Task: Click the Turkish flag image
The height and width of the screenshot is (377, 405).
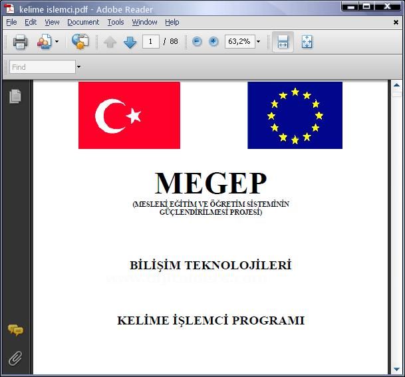Action: [129, 115]
